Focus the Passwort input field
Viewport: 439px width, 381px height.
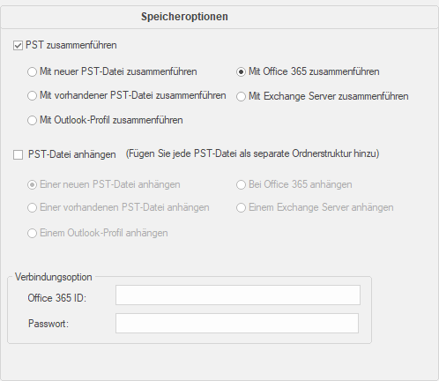[237, 323]
